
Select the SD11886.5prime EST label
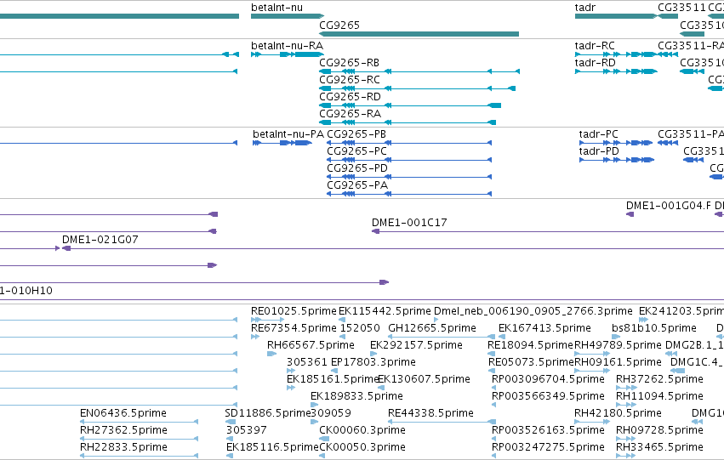tap(268, 414)
